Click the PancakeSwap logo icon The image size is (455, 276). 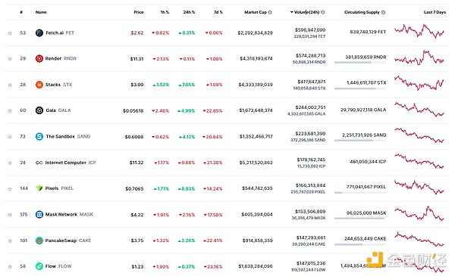pos(39,240)
